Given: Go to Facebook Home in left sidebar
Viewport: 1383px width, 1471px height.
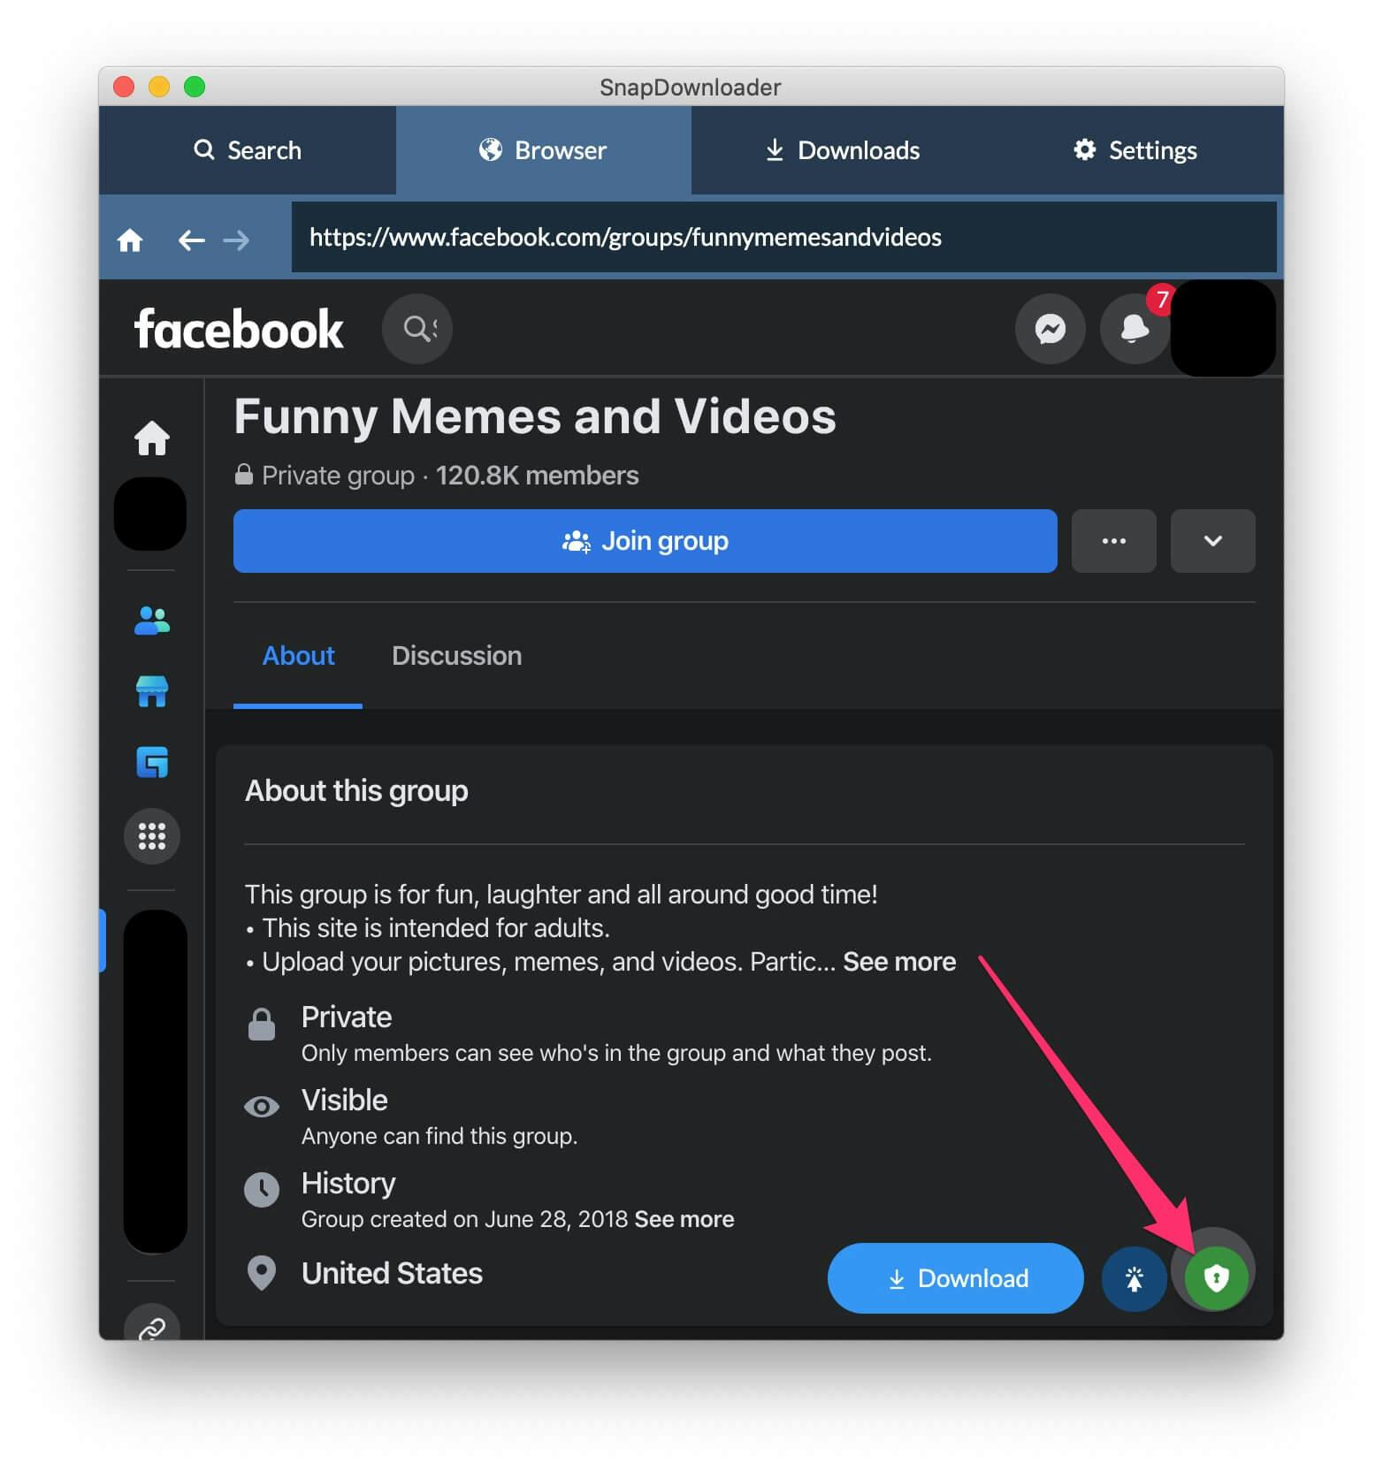Looking at the screenshot, I should click(152, 438).
